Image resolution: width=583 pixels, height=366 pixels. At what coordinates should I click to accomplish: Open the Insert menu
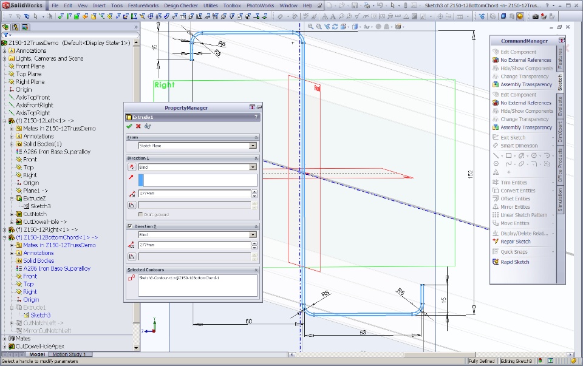click(99, 5)
